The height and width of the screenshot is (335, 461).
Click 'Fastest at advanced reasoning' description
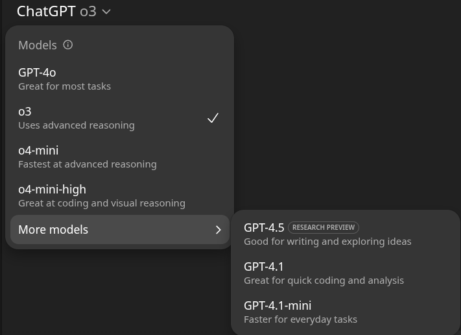click(88, 164)
